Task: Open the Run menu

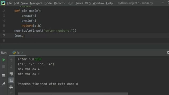Action: [x=71, y=3]
